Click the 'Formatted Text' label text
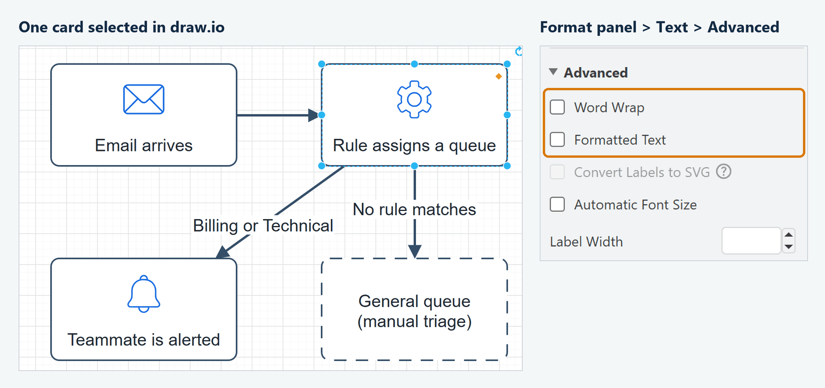Screen dimensions: 825x388 [620, 140]
